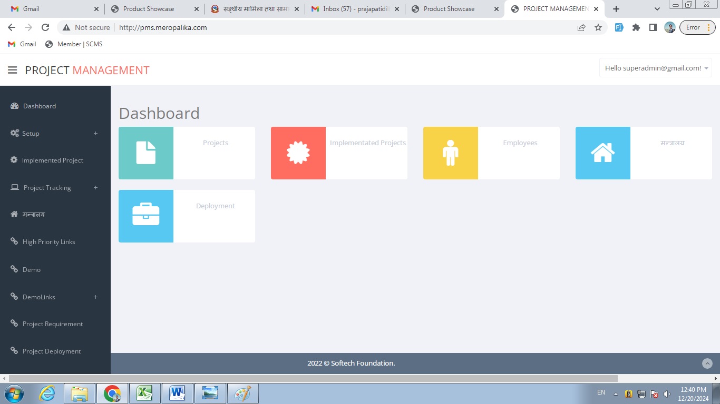
Task: Click the red Implemented Projects badge icon
Action: 298,153
